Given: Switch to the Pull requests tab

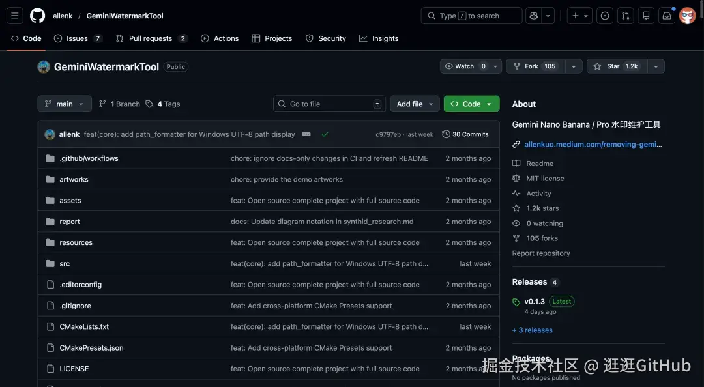Looking at the screenshot, I should coord(151,38).
